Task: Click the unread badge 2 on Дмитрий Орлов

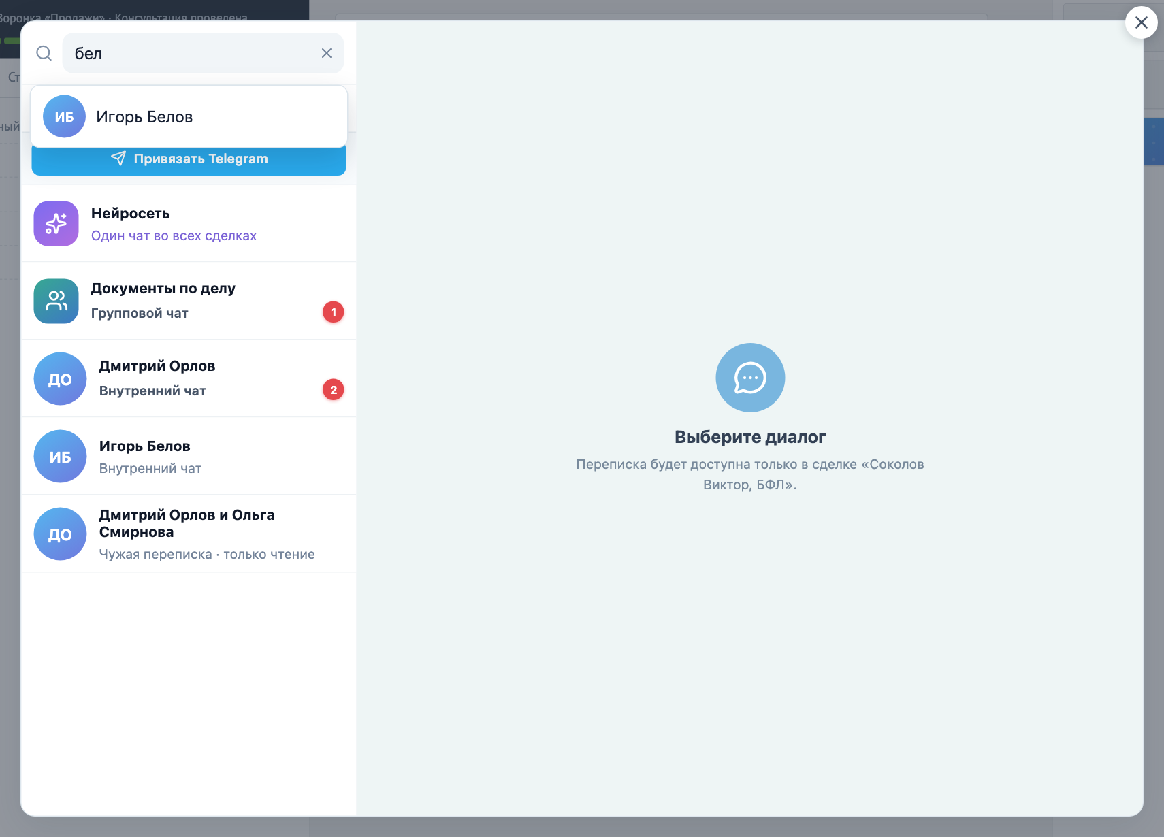Action: click(x=334, y=390)
